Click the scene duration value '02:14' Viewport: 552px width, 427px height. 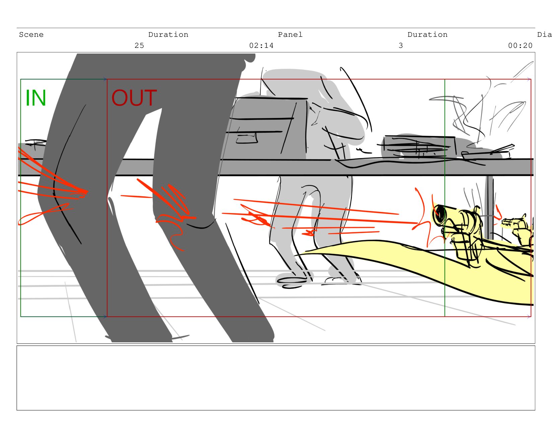pos(261,46)
